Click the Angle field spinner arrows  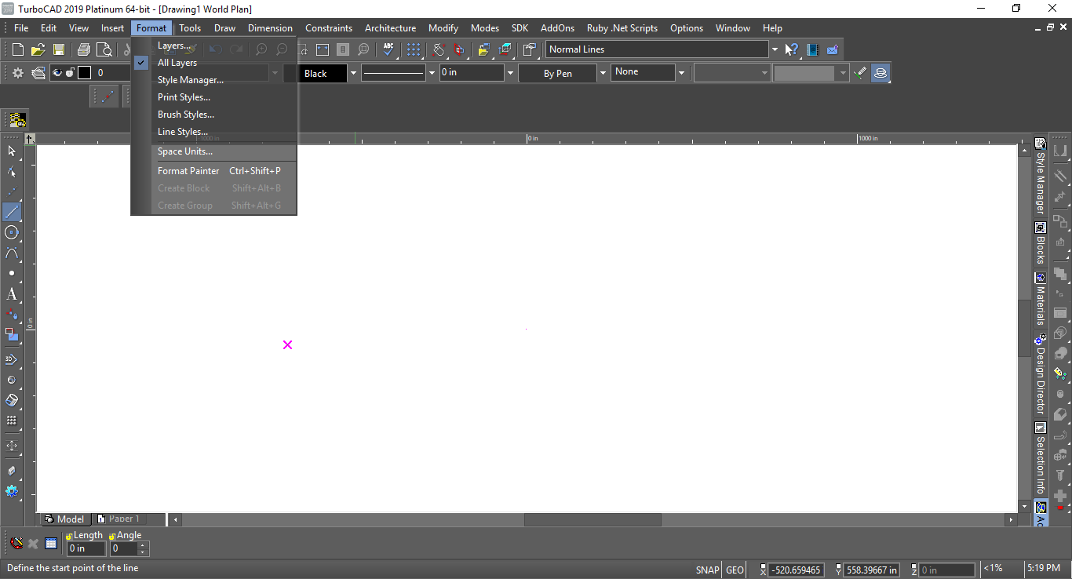(x=143, y=548)
